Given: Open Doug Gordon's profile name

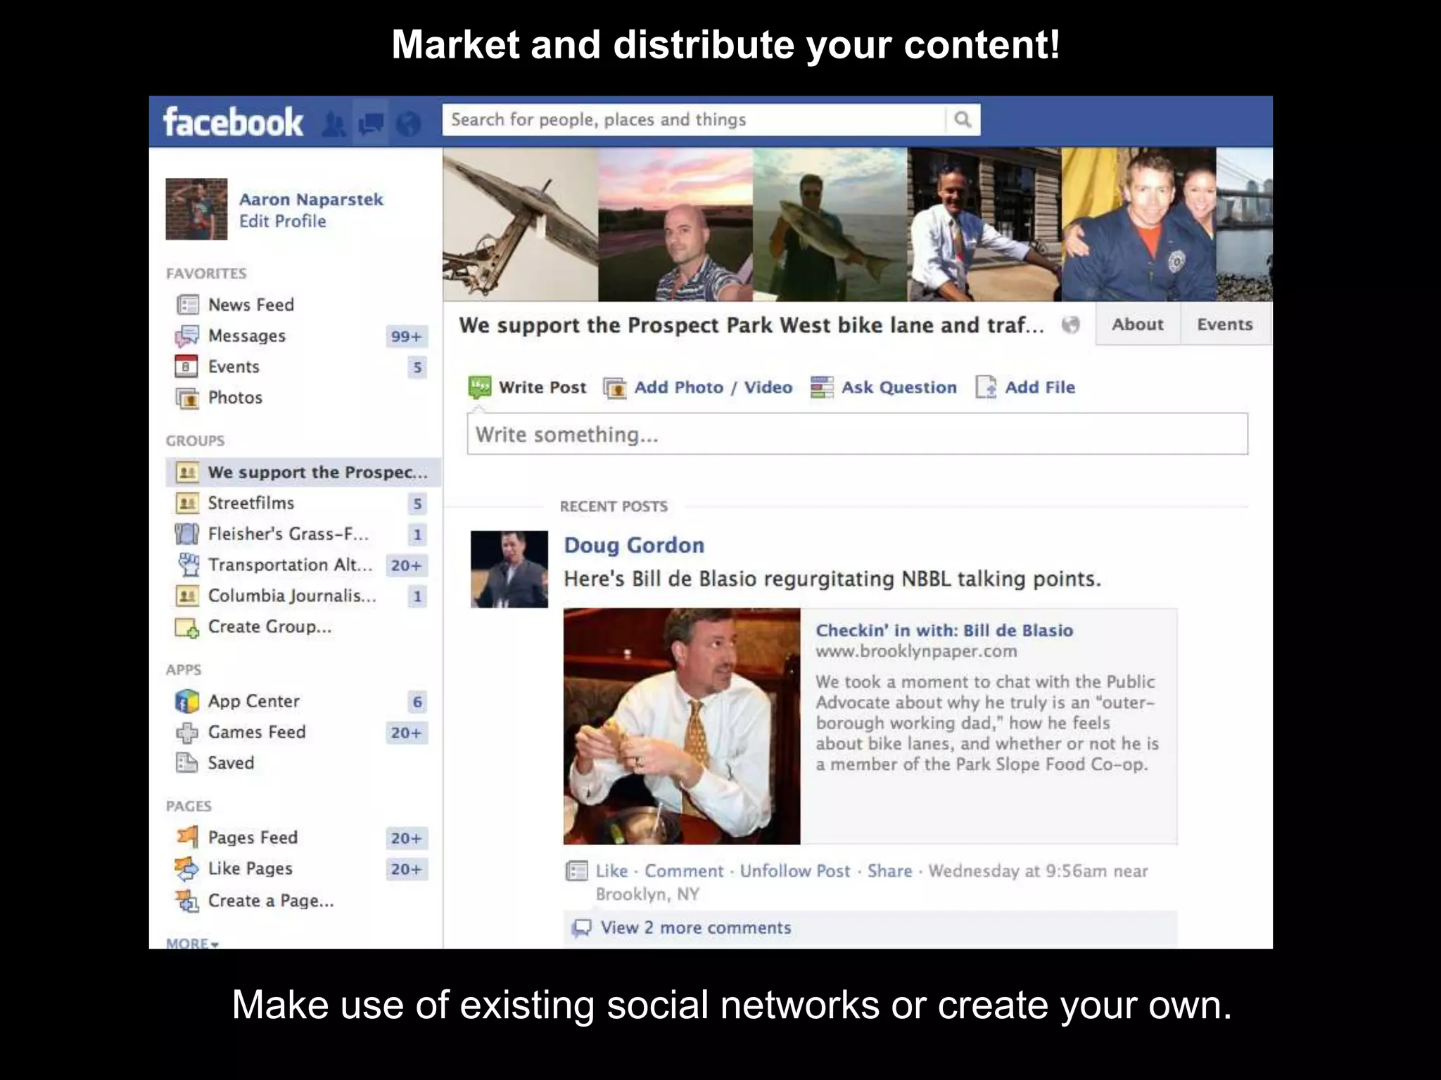Looking at the screenshot, I should click(634, 545).
